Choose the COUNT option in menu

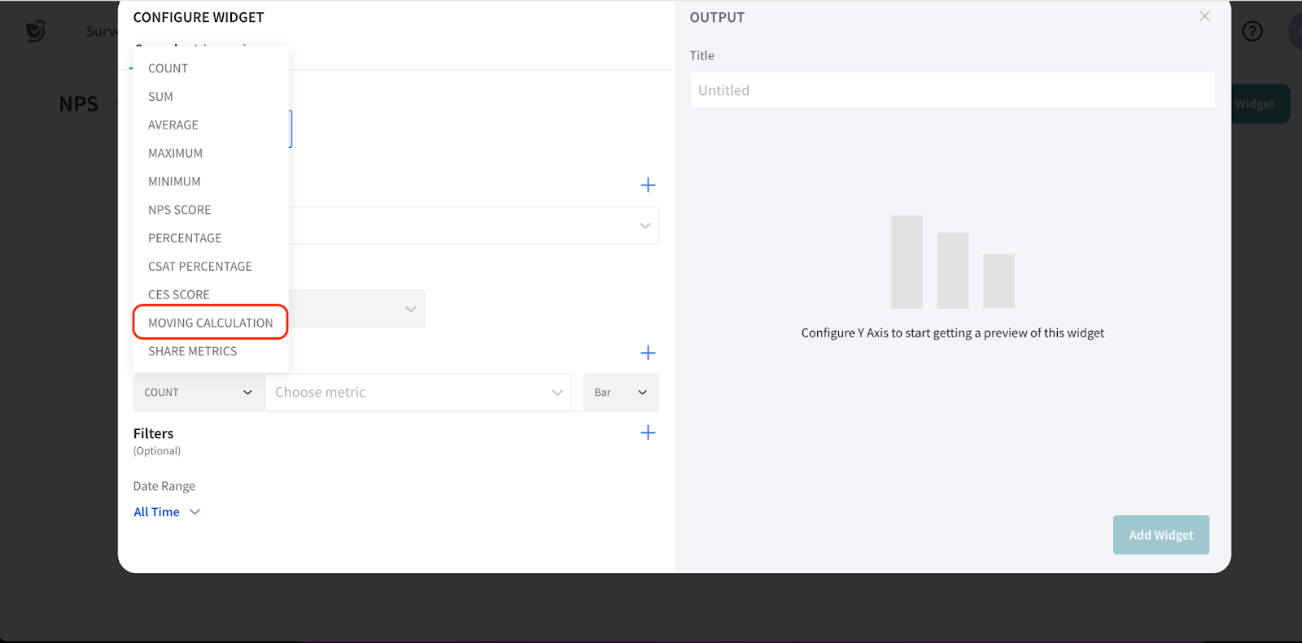click(168, 68)
